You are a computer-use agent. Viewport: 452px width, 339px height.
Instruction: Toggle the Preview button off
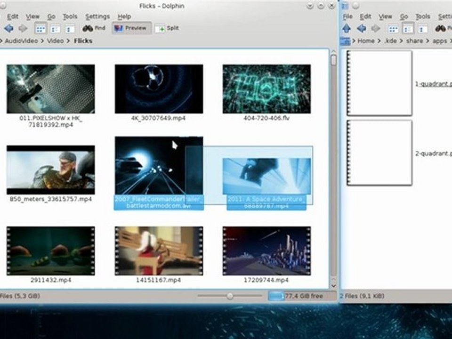pos(131,28)
